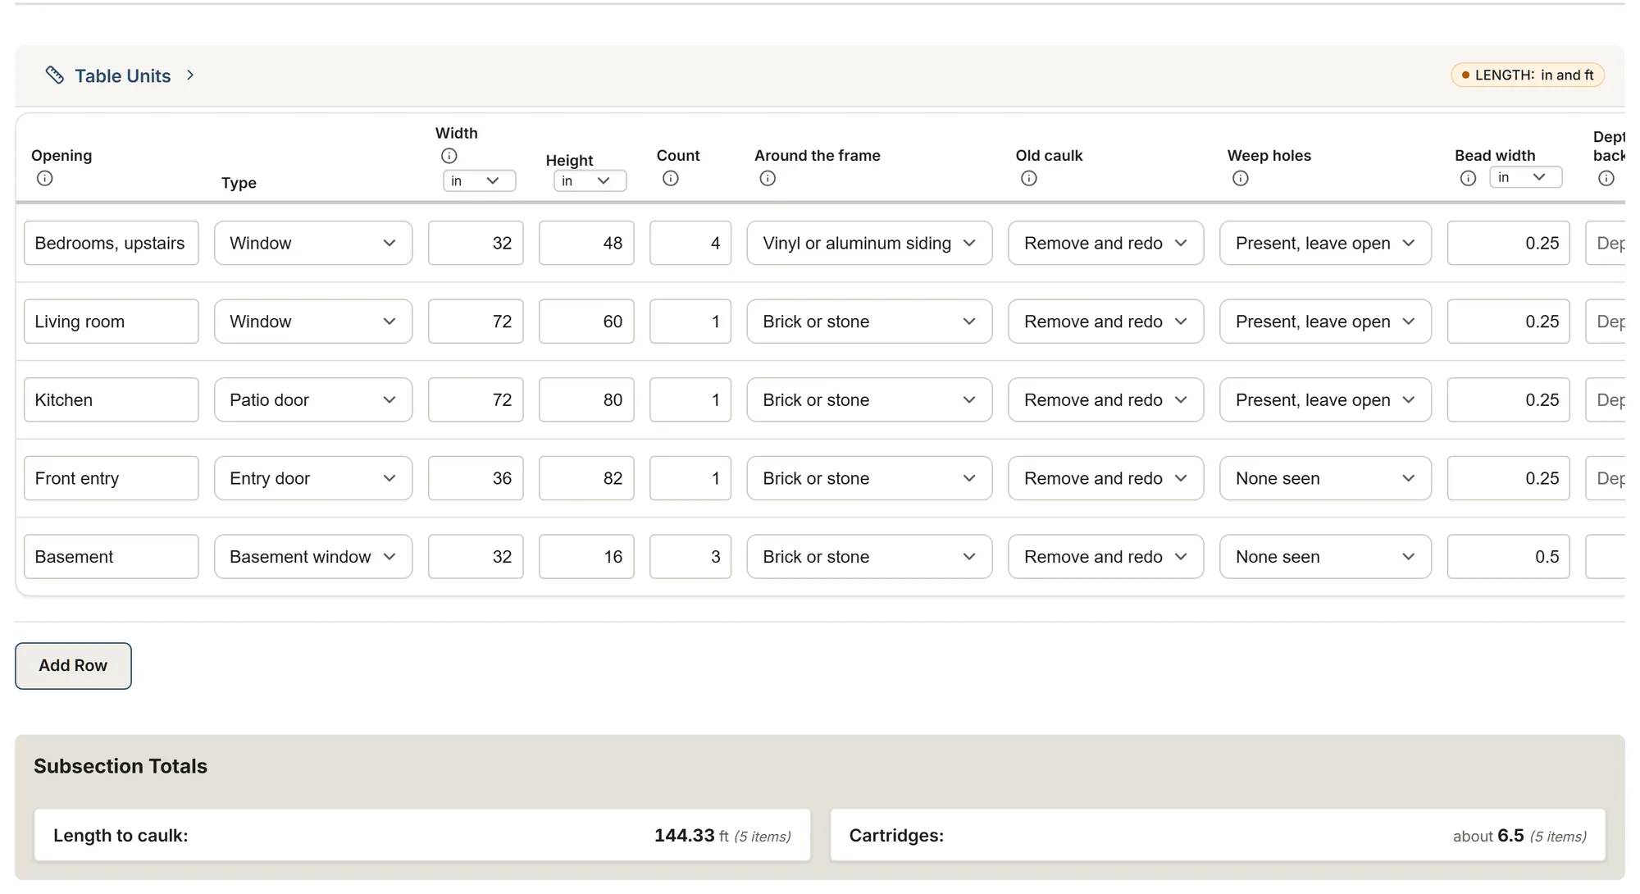1640x894 pixels.
Task: Click the Add Row button
Action: tap(73, 666)
